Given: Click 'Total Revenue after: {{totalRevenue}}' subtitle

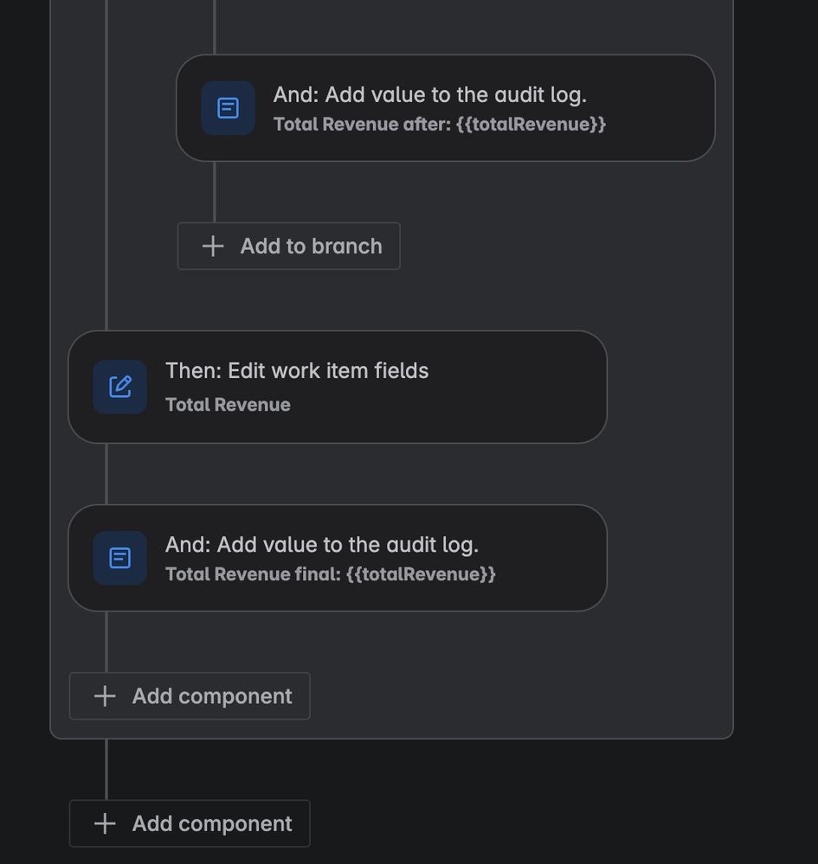Looking at the screenshot, I should [x=440, y=125].
